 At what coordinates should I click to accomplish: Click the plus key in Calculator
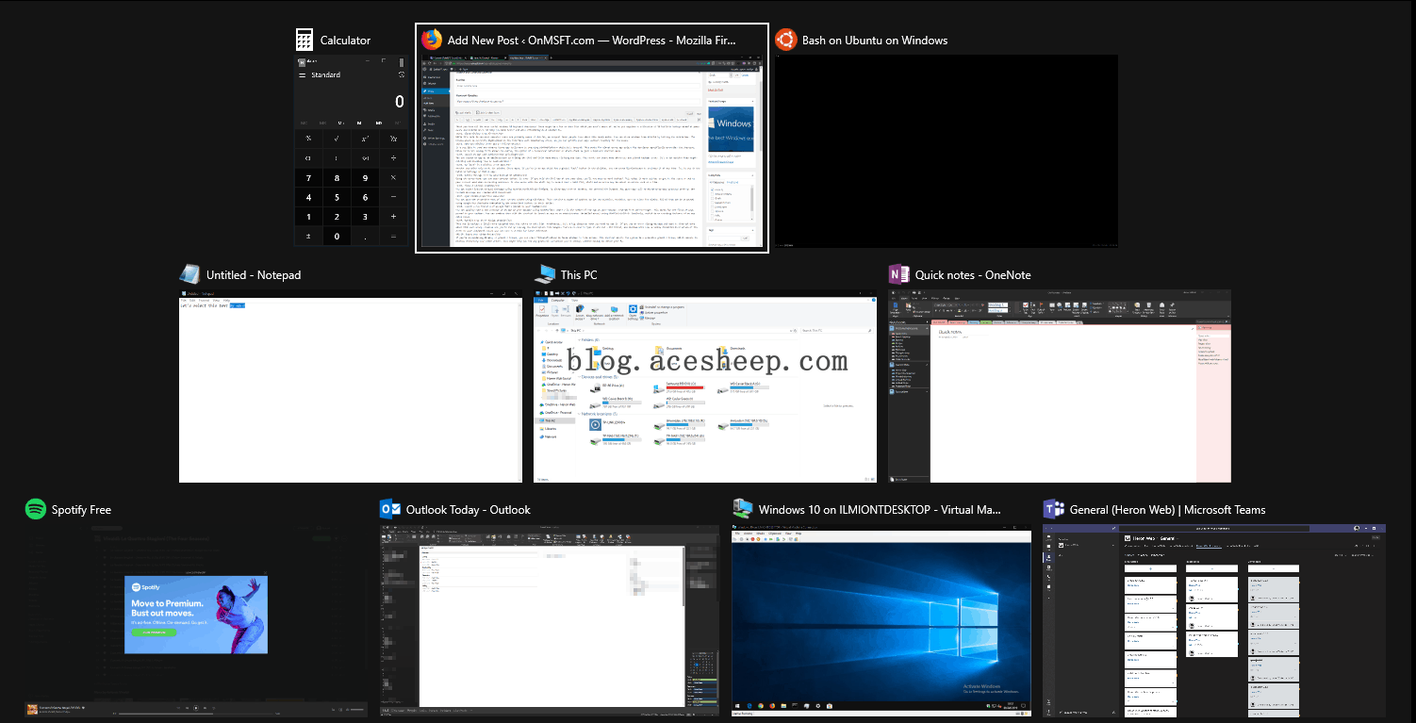394,217
